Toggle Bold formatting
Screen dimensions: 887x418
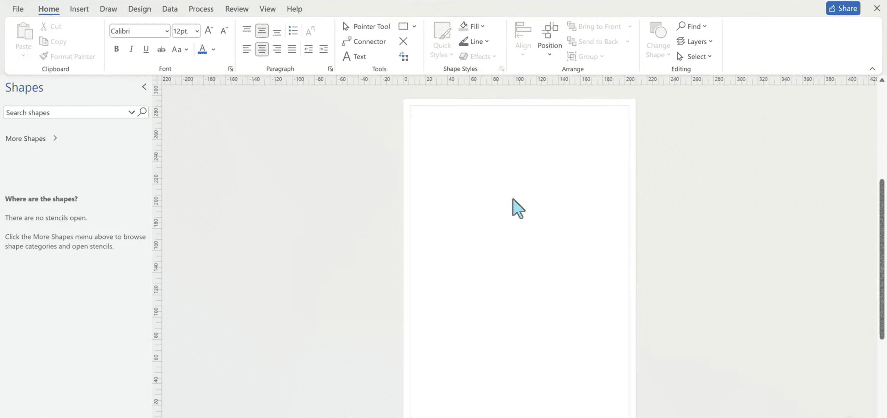116,49
